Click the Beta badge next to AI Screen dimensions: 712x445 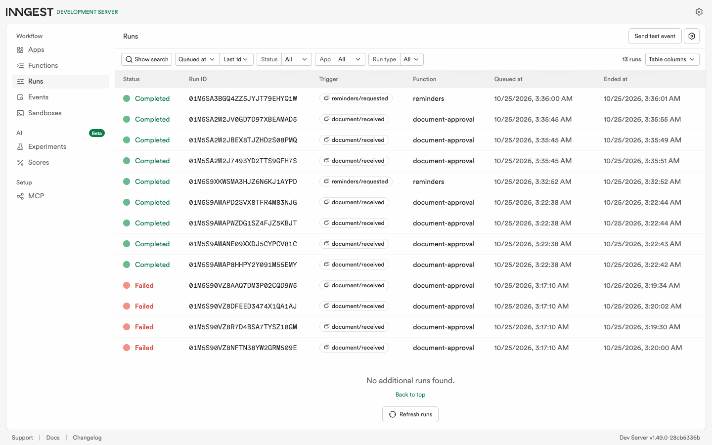[97, 133]
